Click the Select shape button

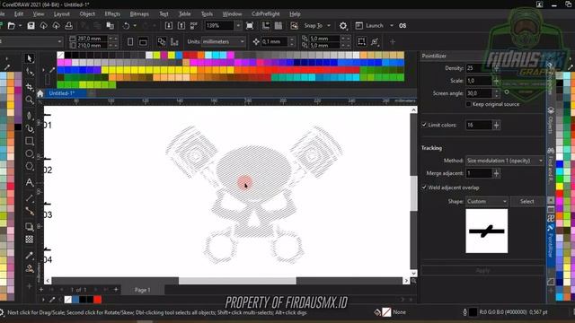[527, 201]
